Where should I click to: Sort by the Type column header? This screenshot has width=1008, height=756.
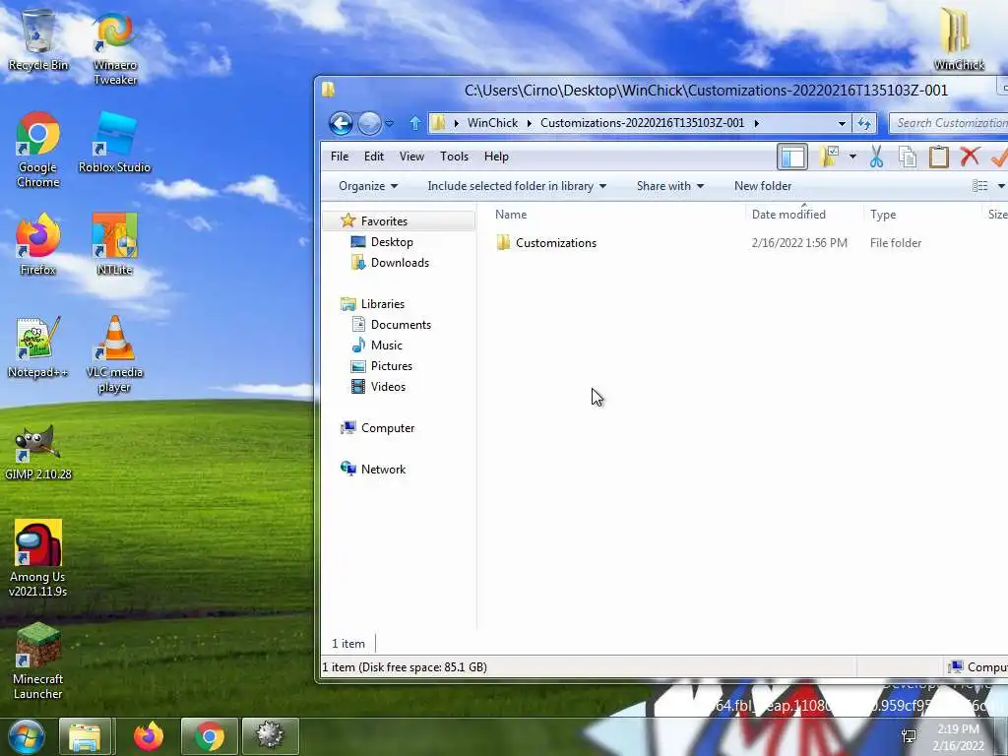883,215
